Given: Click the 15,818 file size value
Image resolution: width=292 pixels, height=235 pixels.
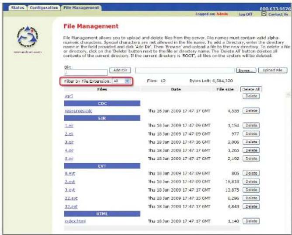Looking at the screenshot, I should (232, 182).
